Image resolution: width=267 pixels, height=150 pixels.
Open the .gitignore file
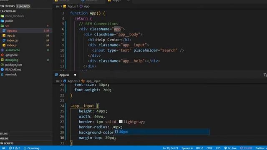click(x=11, y=55)
